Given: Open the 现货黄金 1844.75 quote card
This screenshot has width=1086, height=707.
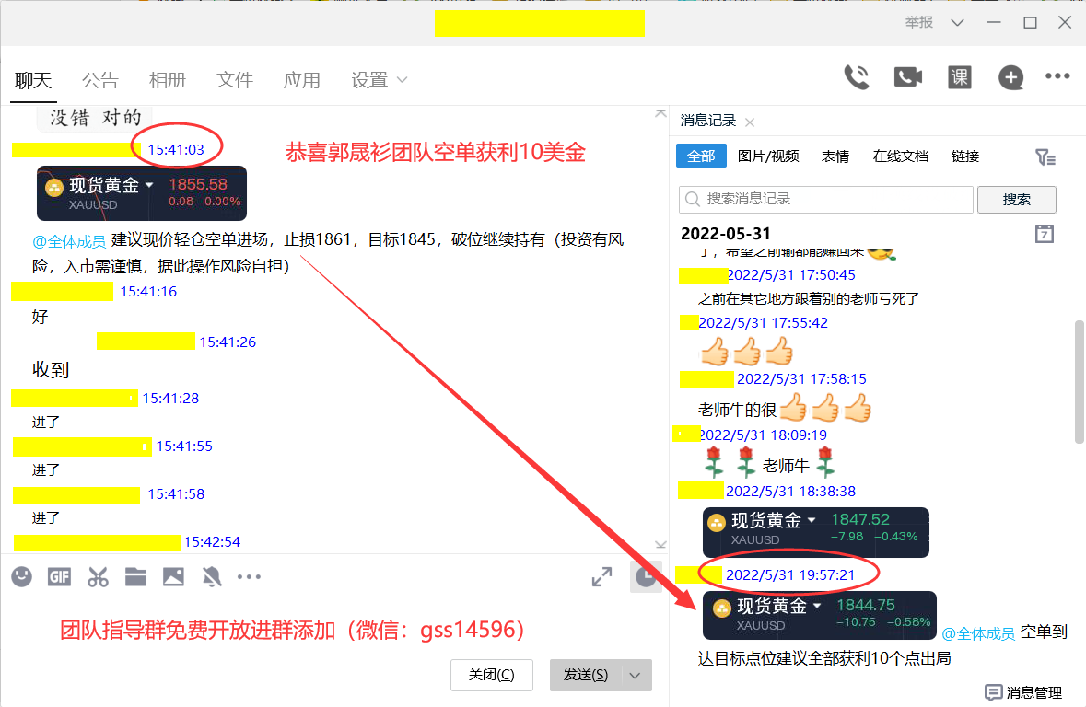Looking at the screenshot, I should (820, 615).
